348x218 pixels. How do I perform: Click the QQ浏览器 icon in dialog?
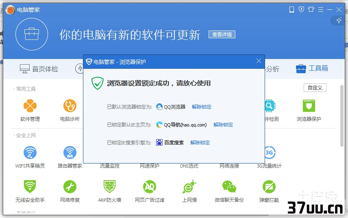pos(159,107)
